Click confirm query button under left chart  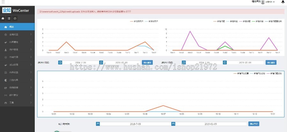(147, 62)
